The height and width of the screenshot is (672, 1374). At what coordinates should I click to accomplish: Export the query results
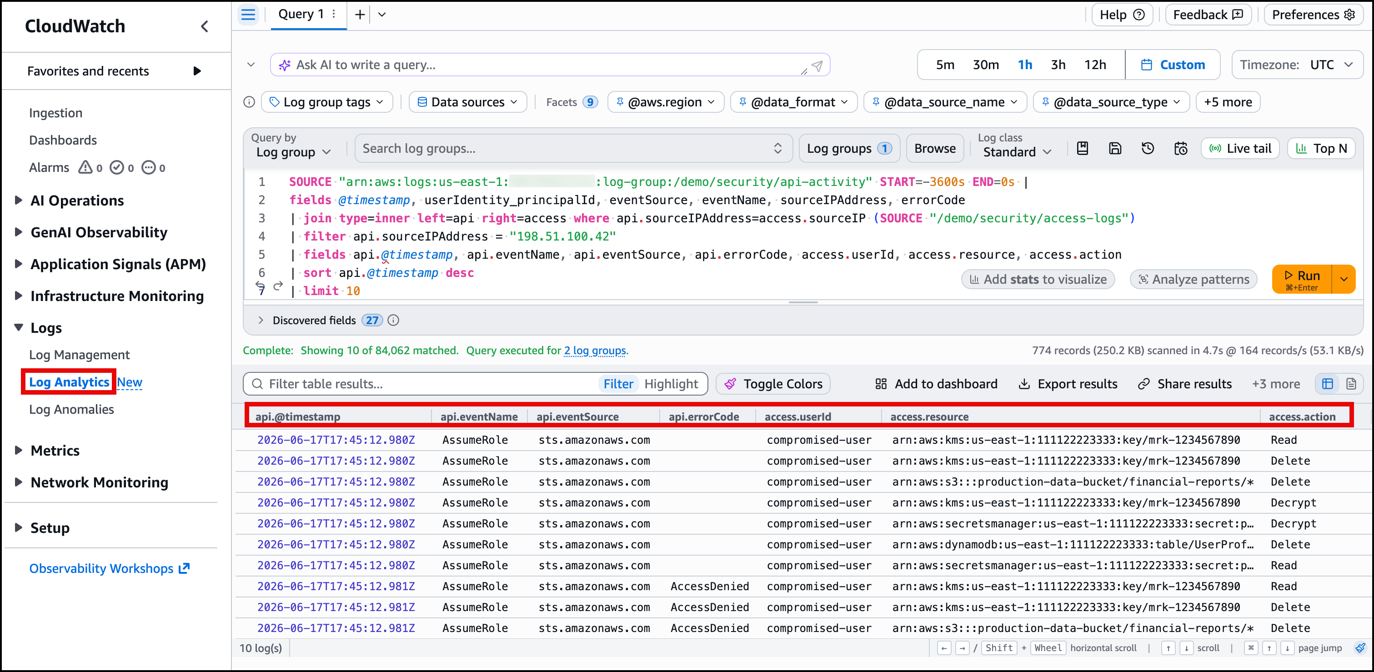point(1067,383)
